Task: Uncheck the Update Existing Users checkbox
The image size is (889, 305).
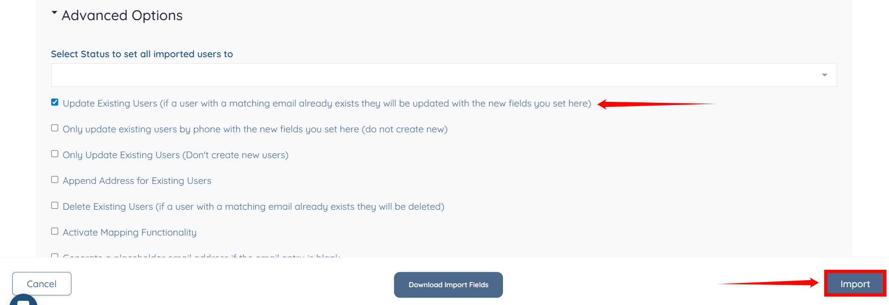Action: pos(55,102)
